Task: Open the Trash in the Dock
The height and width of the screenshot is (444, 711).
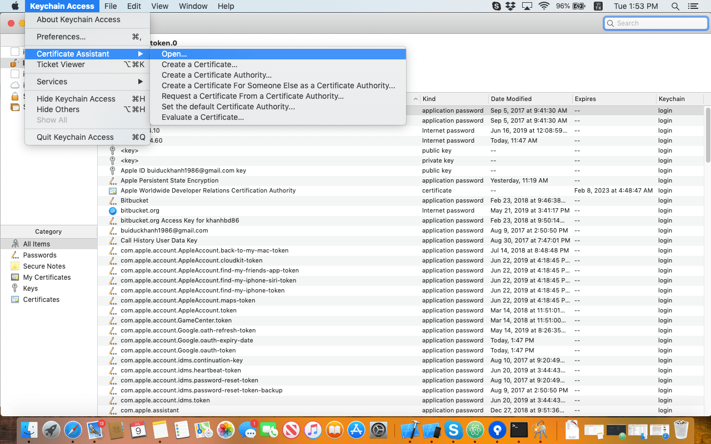Action: [x=681, y=430]
